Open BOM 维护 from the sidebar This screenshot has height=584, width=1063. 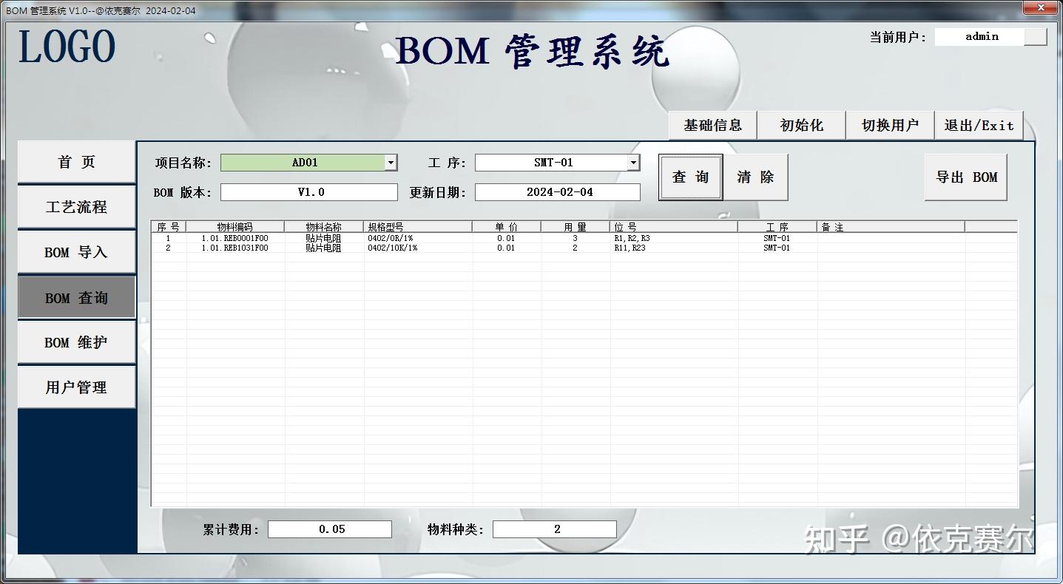[75, 342]
